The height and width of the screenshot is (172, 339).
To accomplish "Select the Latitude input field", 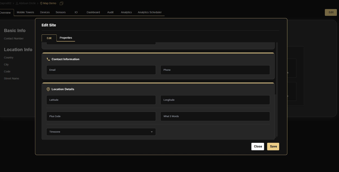I will (101, 100).
